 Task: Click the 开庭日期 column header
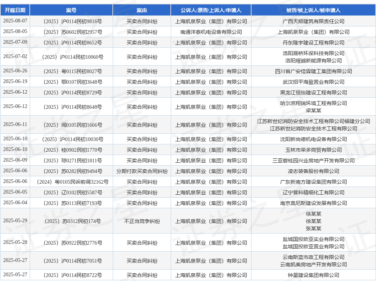coord(15,10)
